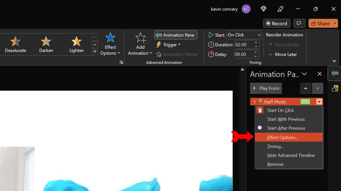
Task: Click inside the Delay value field
Action: coord(242,54)
